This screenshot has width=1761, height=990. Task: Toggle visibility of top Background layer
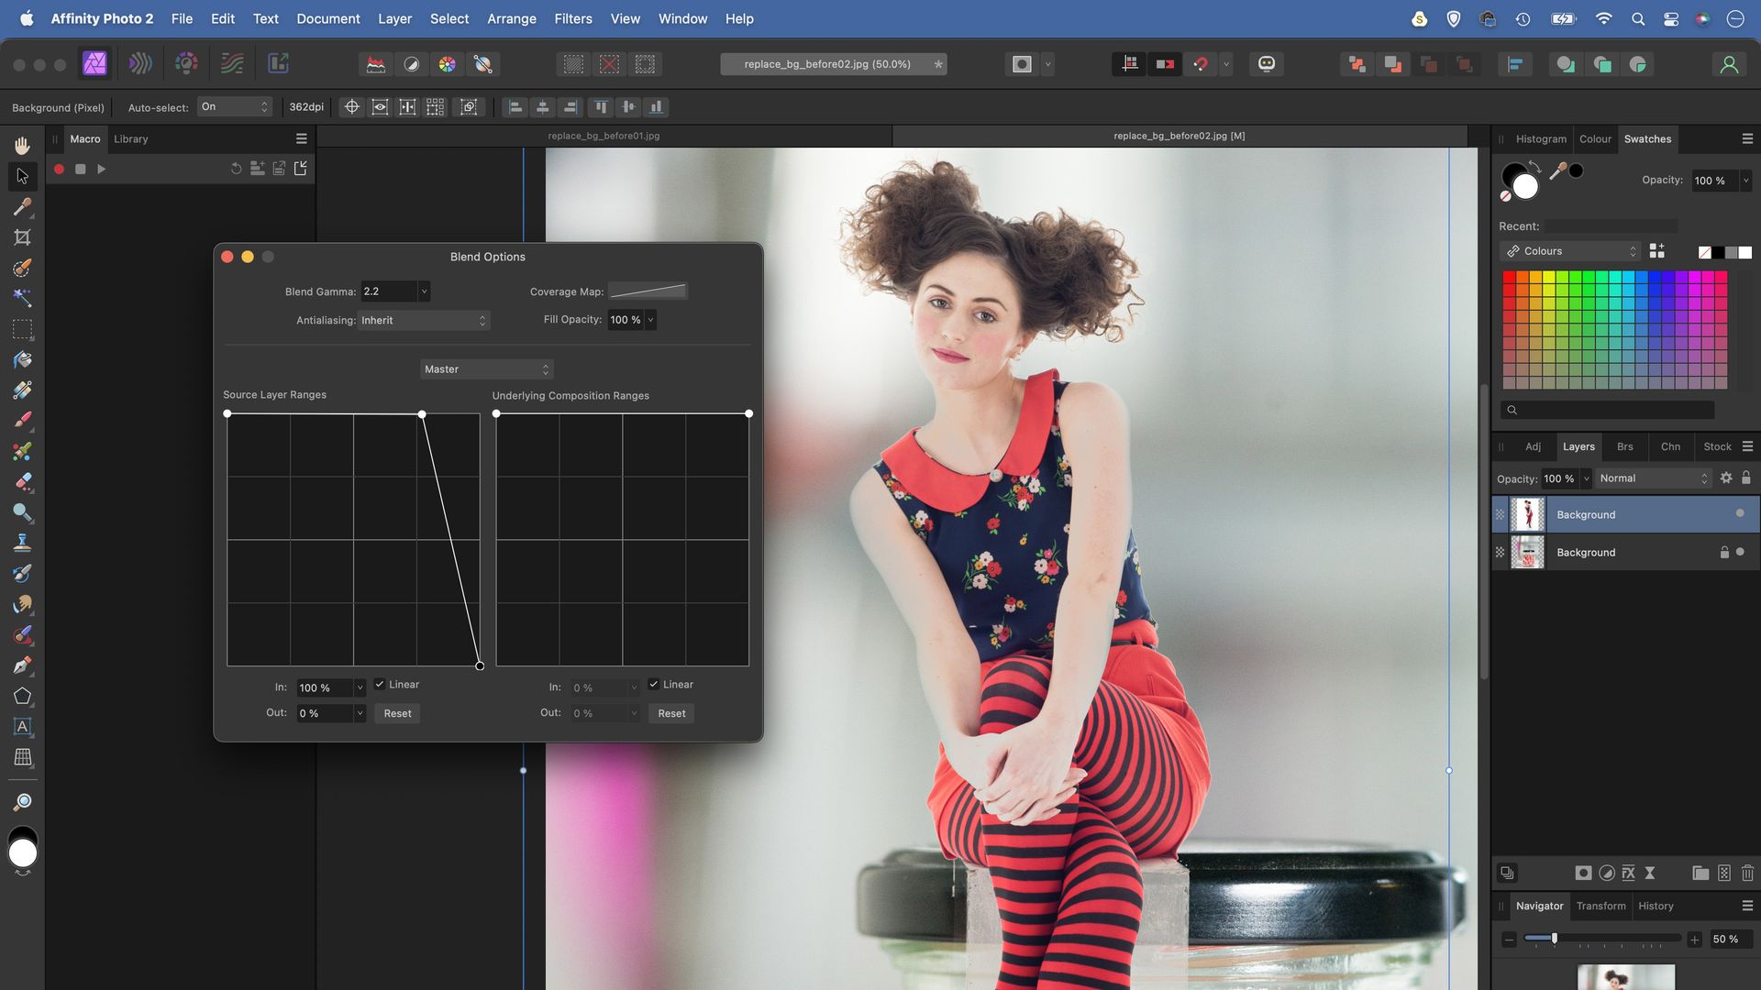[x=1740, y=514]
